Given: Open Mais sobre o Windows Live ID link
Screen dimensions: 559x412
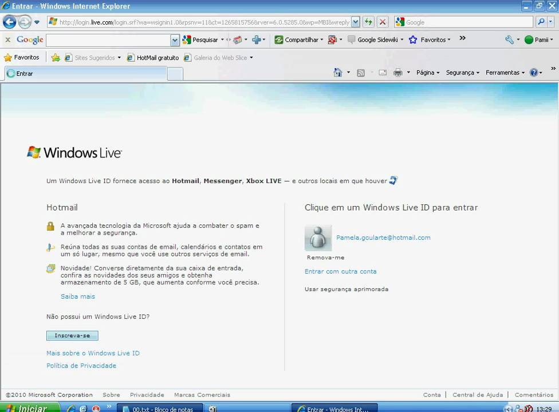Looking at the screenshot, I should (93, 353).
